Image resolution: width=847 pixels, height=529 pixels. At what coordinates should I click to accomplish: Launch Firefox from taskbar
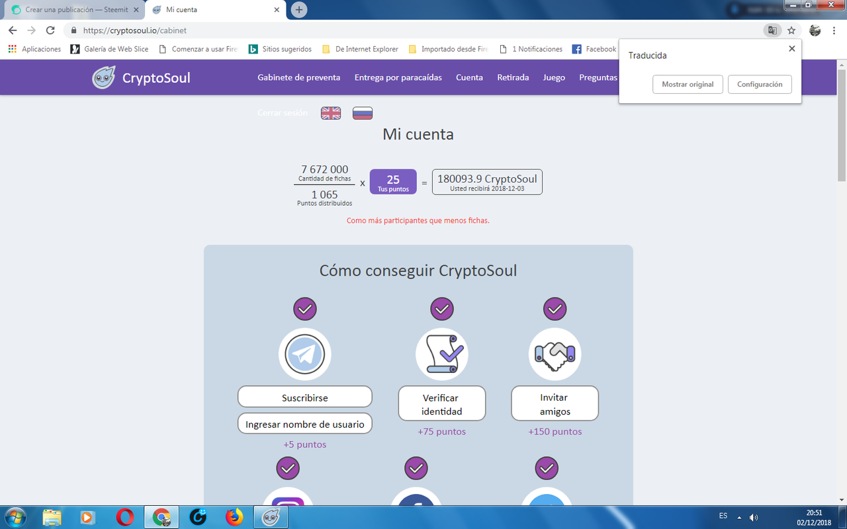pyautogui.click(x=234, y=516)
